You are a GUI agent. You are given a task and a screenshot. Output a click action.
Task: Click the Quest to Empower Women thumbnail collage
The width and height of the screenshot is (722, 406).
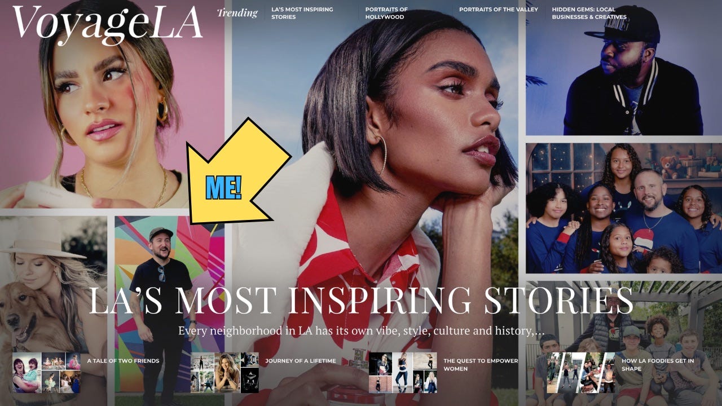tap(403, 373)
